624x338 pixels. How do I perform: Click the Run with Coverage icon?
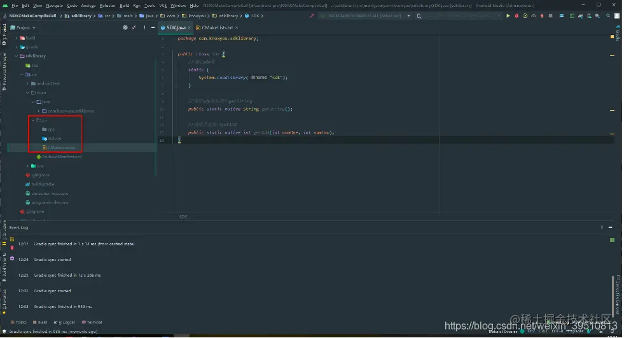pyautogui.click(x=525, y=16)
